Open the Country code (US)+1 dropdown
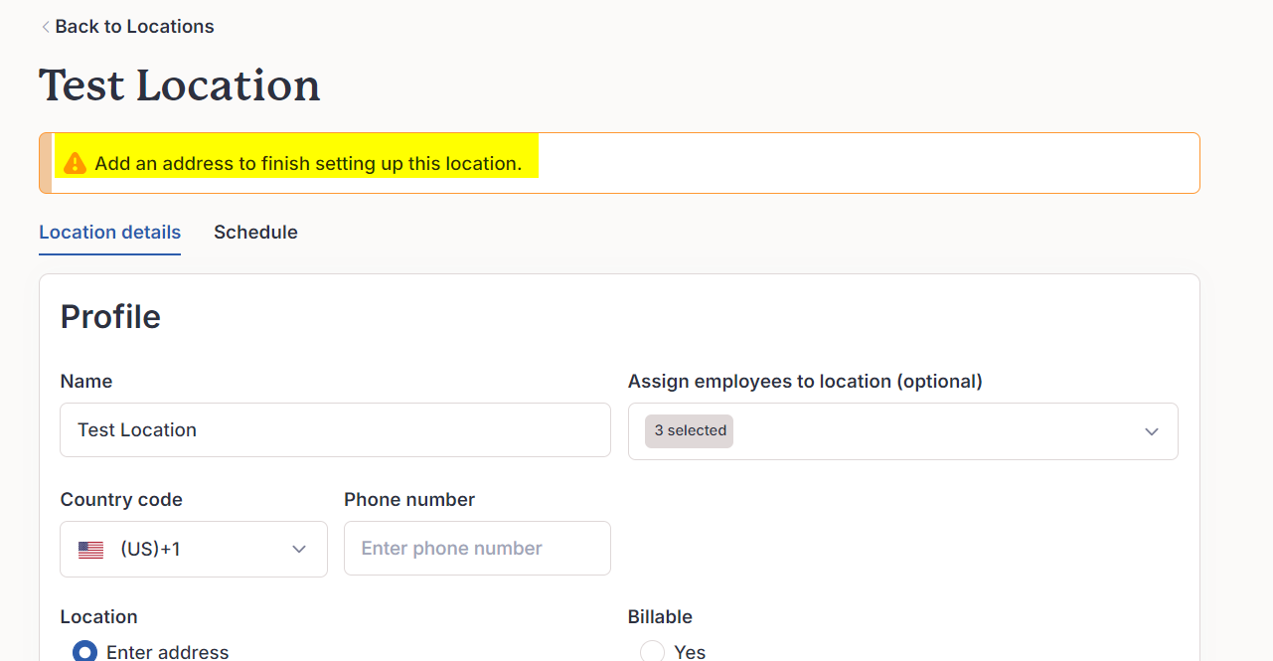Viewport: 1273px width, 661px height. tap(194, 549)
